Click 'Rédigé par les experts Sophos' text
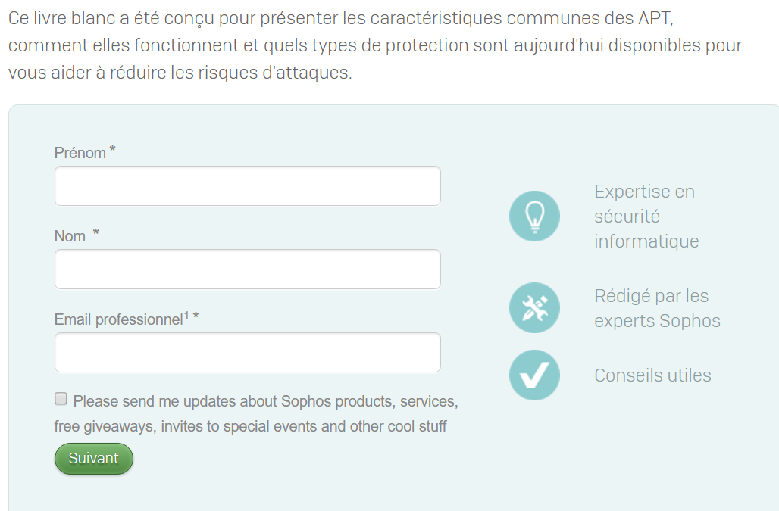The width and height of the screenshot is (779, 511). click(657, 308)
